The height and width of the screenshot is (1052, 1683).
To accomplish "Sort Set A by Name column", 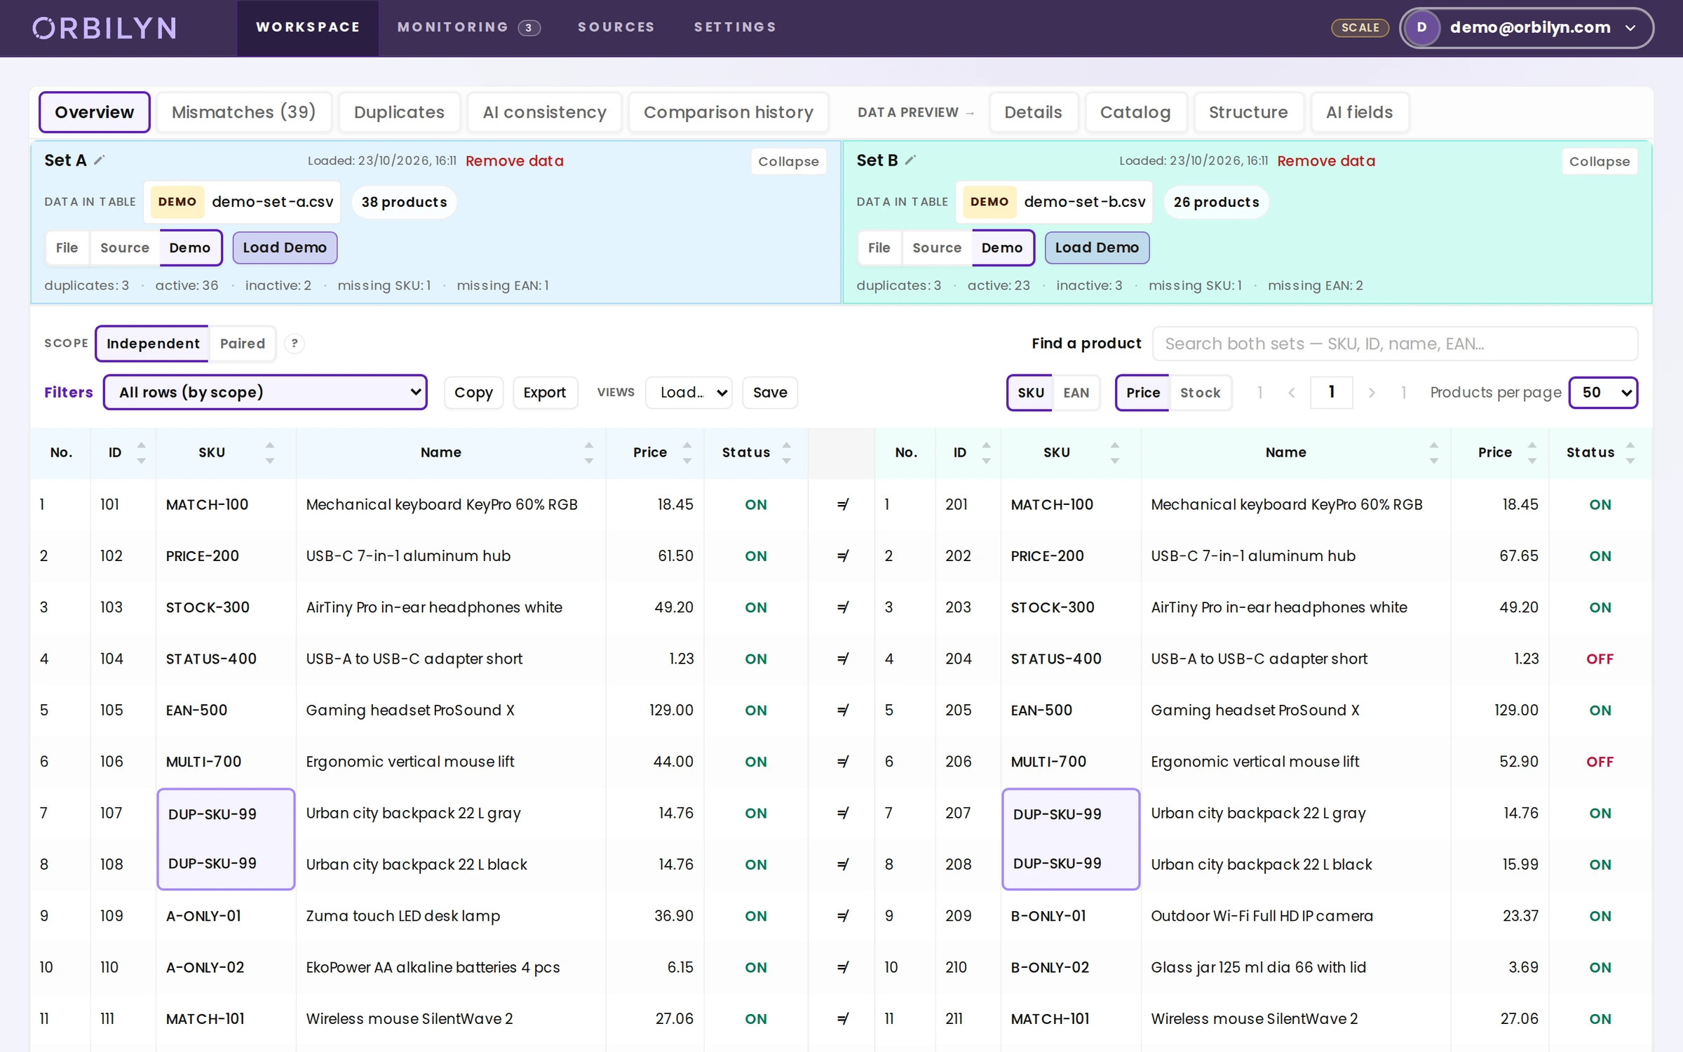I will click(589, 452).
